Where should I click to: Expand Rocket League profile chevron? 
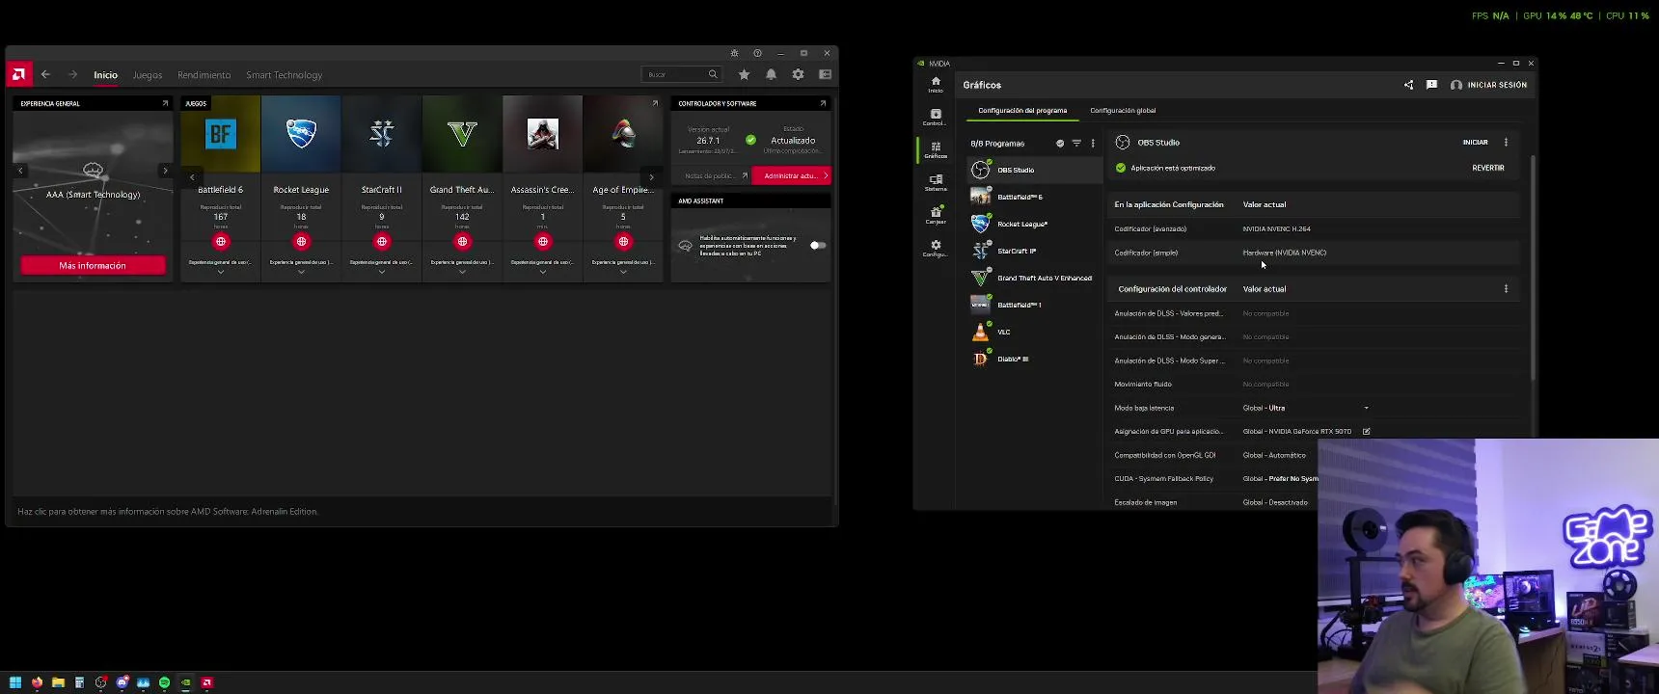point(301,272)
